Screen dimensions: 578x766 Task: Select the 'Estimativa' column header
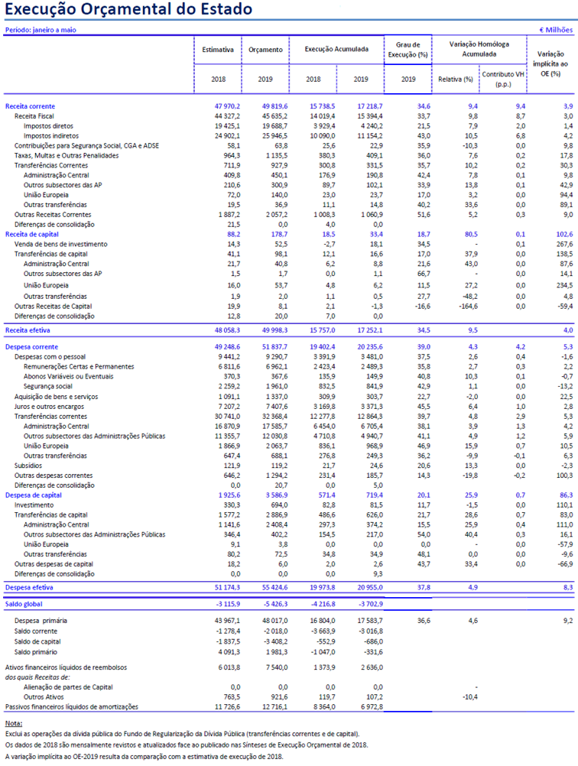point(218,50)
